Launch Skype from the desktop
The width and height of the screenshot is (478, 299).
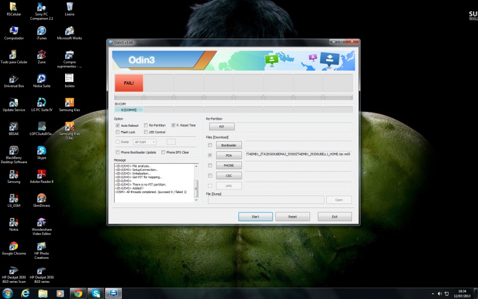click(41, 152)
